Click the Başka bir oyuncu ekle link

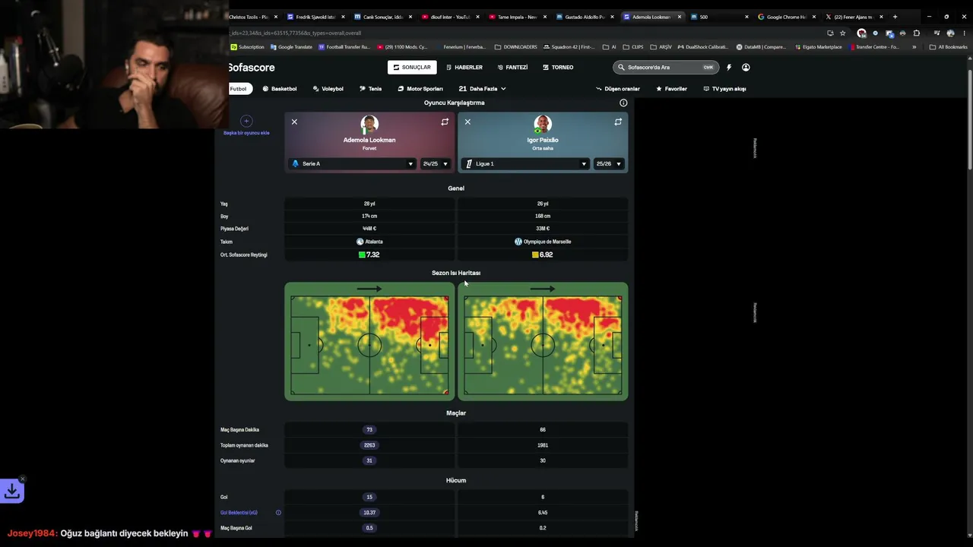[246, 133]
